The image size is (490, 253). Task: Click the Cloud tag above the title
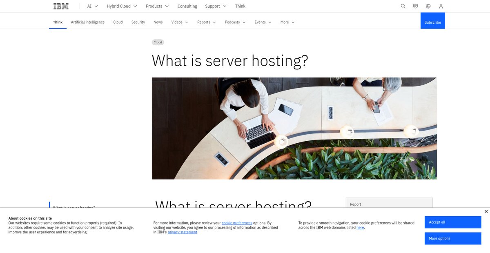[x=158, y=42]
